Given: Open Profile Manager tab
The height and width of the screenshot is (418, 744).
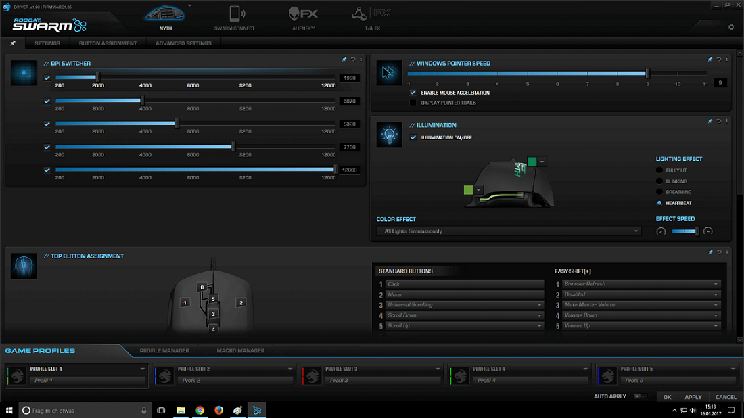Looking at the screenshot, I should [x=164, y=350].
